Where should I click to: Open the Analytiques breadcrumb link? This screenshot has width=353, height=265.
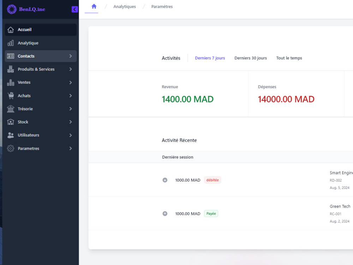pos(125,7)
